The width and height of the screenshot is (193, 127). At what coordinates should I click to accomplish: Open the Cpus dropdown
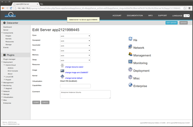click(x=75, y=36)
